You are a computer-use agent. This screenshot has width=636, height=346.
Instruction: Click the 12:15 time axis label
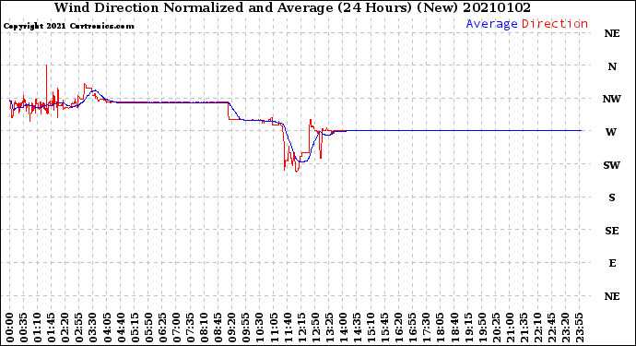click(x=301, y=328)
